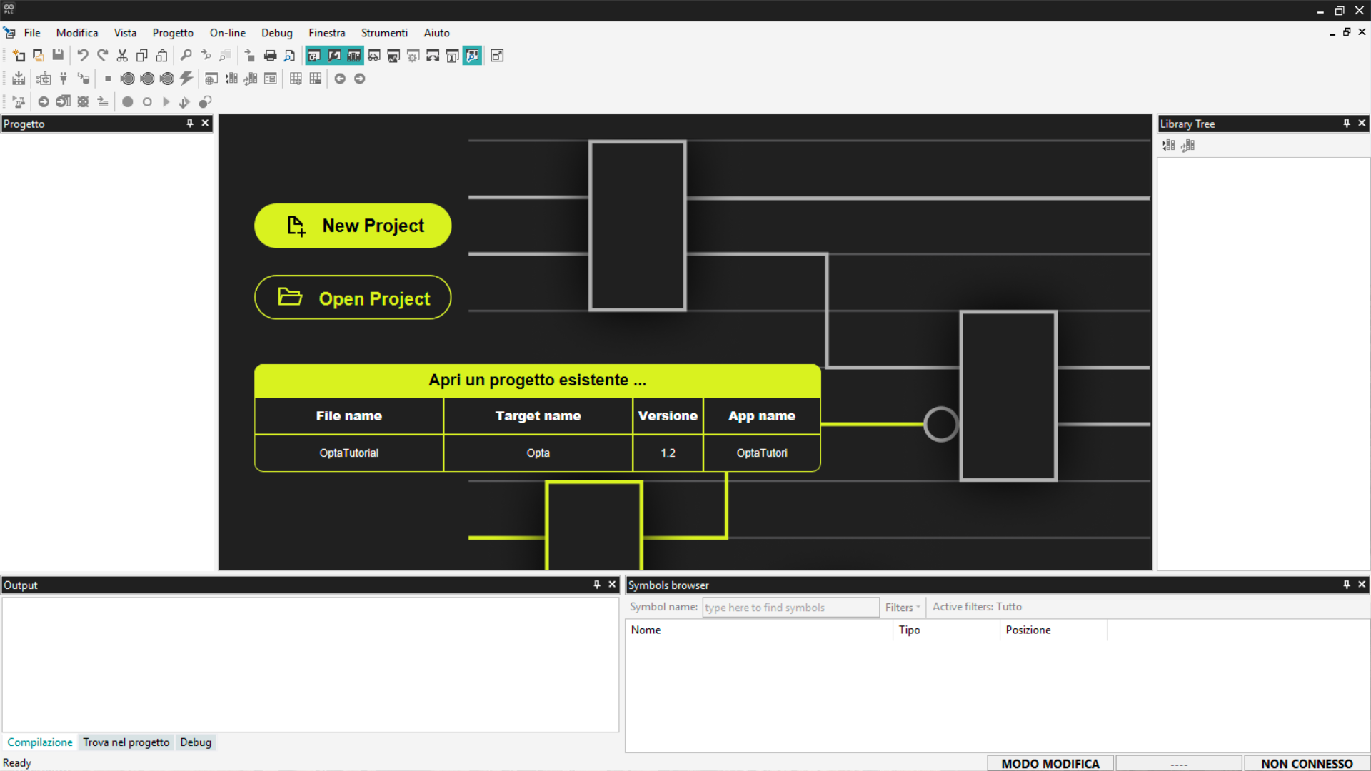Click the Print icon in toolbar
This screenshot has height=771, width=1371.
270,56
